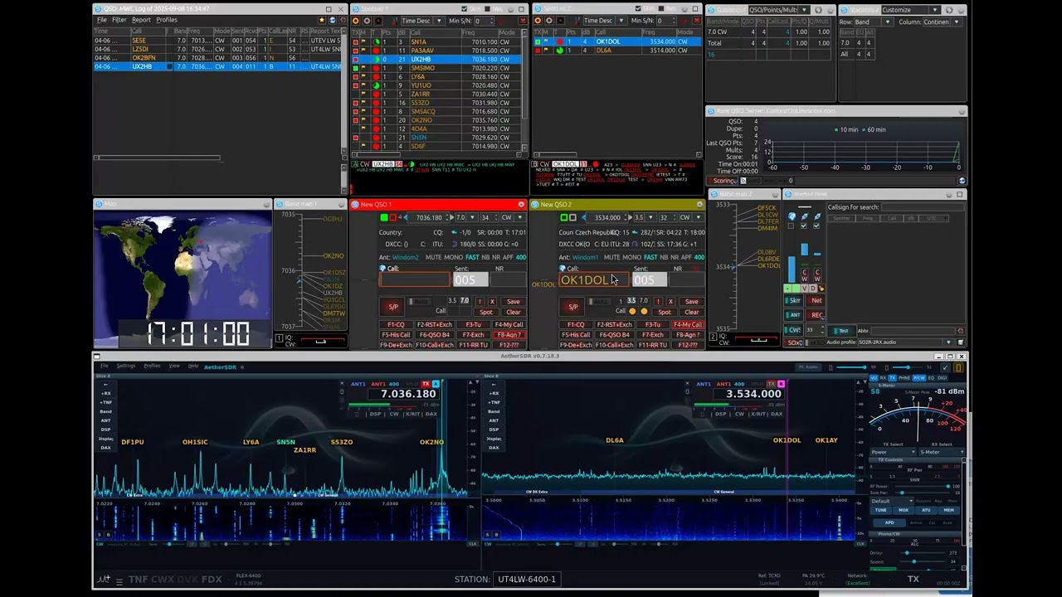Click the F4-My Call button in New QSO 2
This screenshot has height=597, width=1062.
pos(688,325)
